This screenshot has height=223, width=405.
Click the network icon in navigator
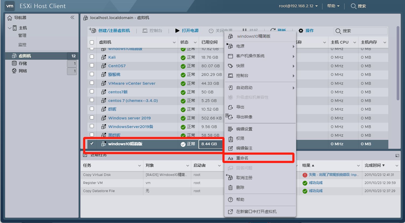click(x=14, y=71)
